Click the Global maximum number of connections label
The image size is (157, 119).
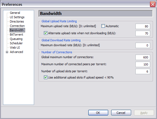point(67,57)
